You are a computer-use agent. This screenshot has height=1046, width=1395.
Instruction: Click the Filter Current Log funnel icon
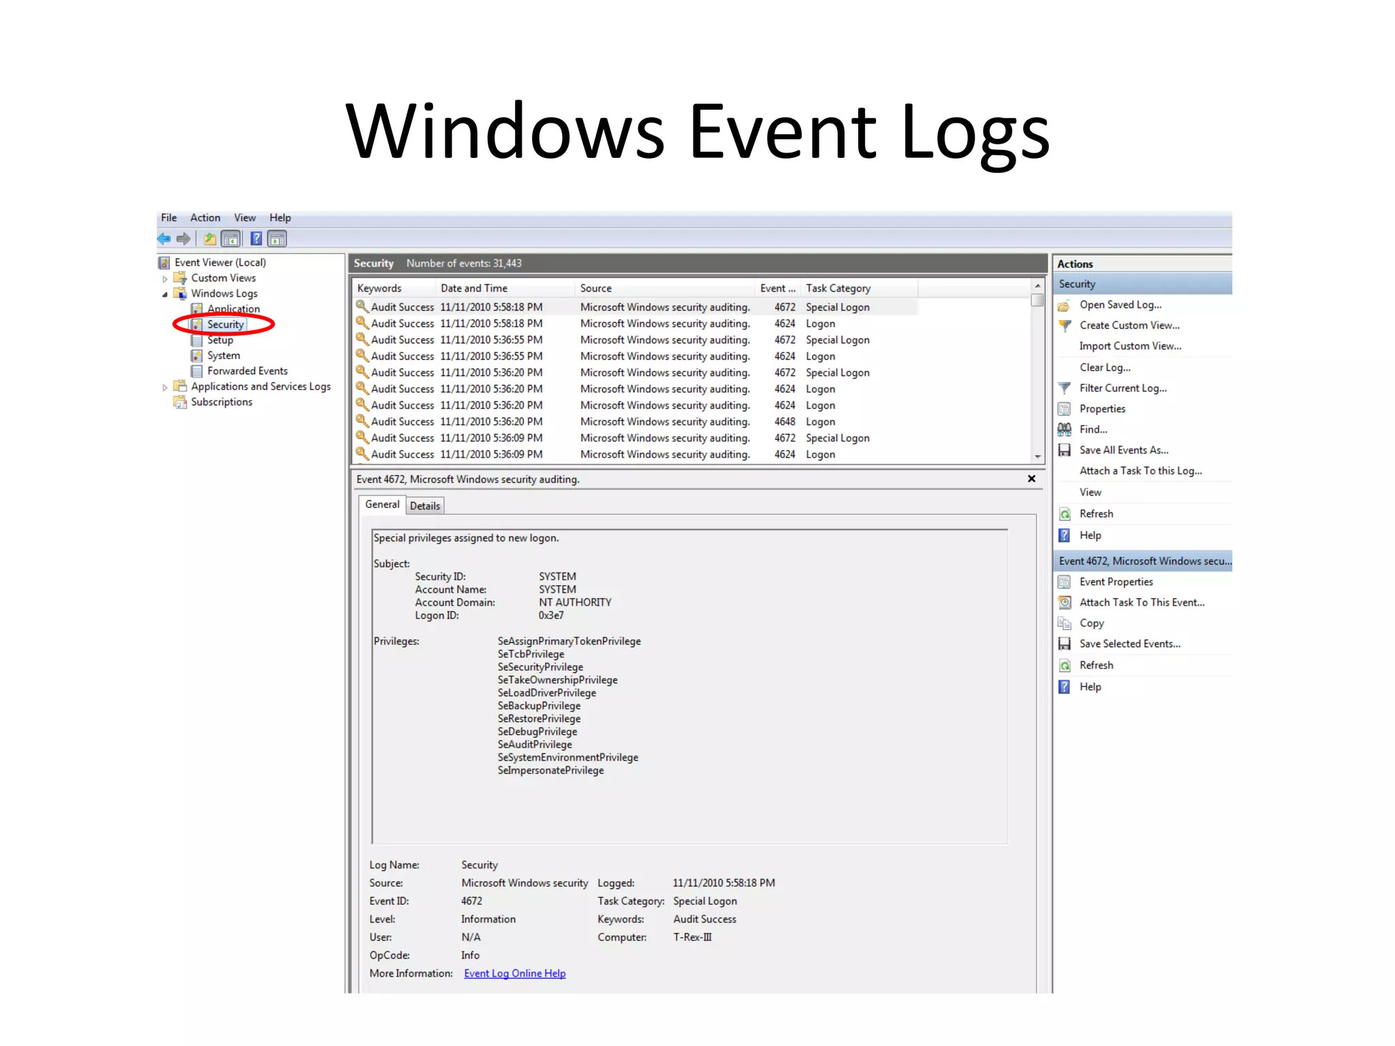point(1065,388)
